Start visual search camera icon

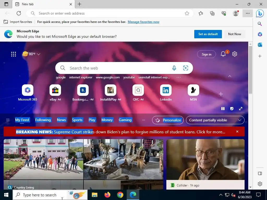185,68
